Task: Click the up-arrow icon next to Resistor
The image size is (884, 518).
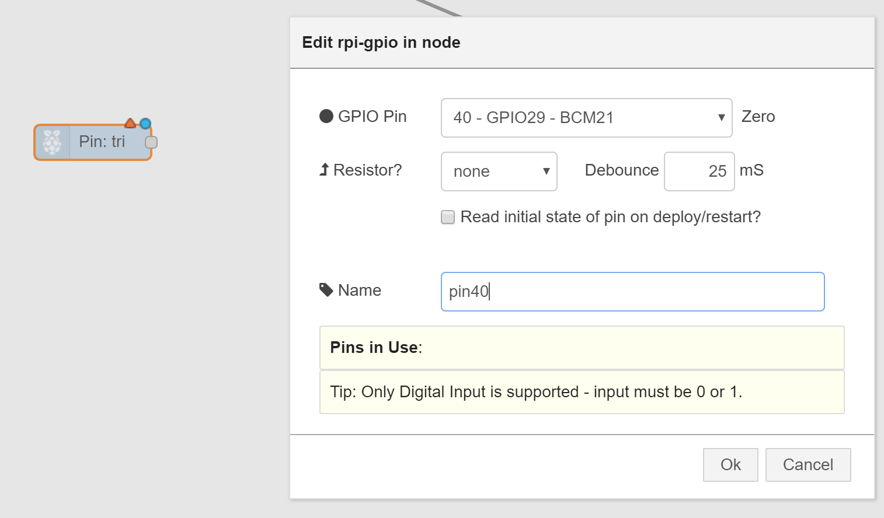Action: [325, 170]
